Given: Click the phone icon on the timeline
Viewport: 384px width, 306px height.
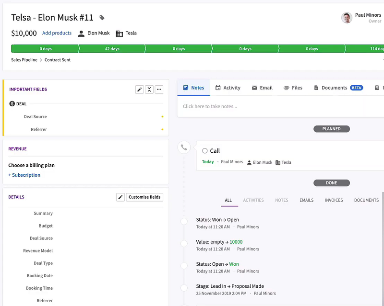Looking at the screenshot, I should click(x=184, y=147).
